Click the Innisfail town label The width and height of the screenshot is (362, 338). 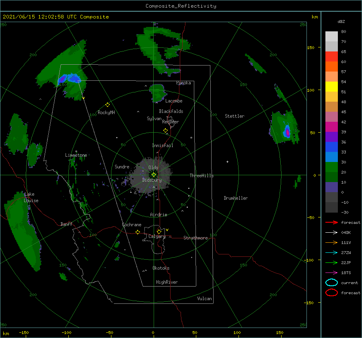[x=162, y=145]
